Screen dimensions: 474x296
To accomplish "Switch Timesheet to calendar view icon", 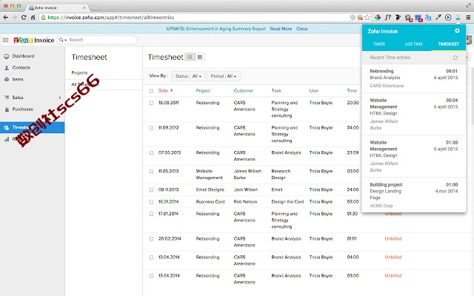I will (x=200, y=57).
